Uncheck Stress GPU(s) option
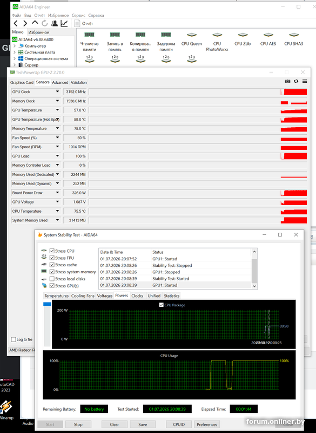Viewport: 316px width, 433px height. click(x=52, y=286)
